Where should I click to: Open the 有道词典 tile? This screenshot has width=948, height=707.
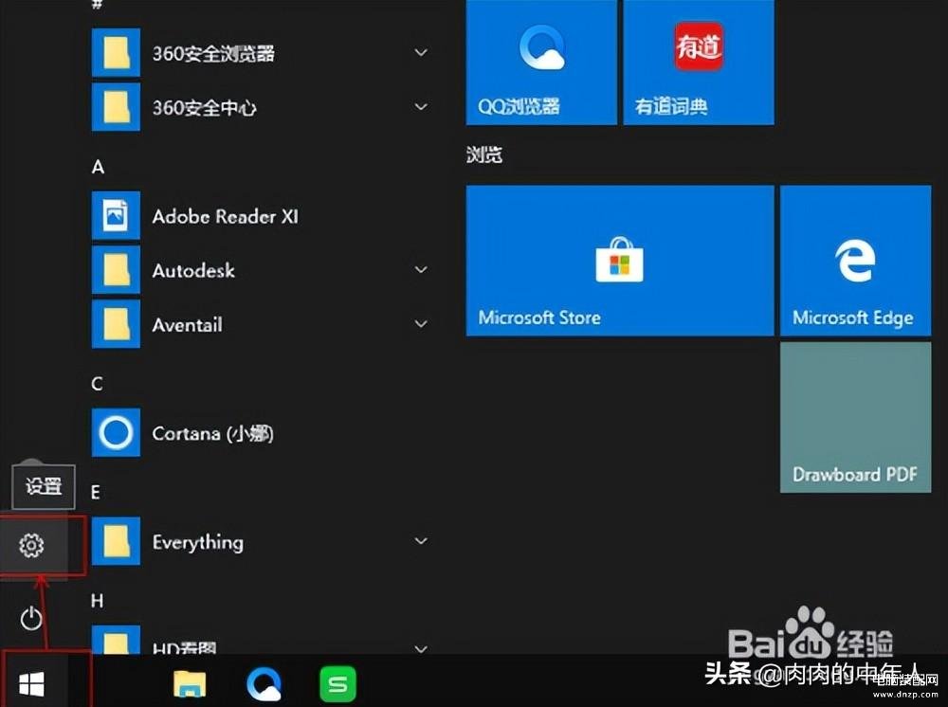[x=698, y=63]
